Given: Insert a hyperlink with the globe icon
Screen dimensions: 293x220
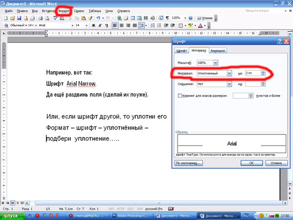Looking at the screenshot, I should click(120, 18).
